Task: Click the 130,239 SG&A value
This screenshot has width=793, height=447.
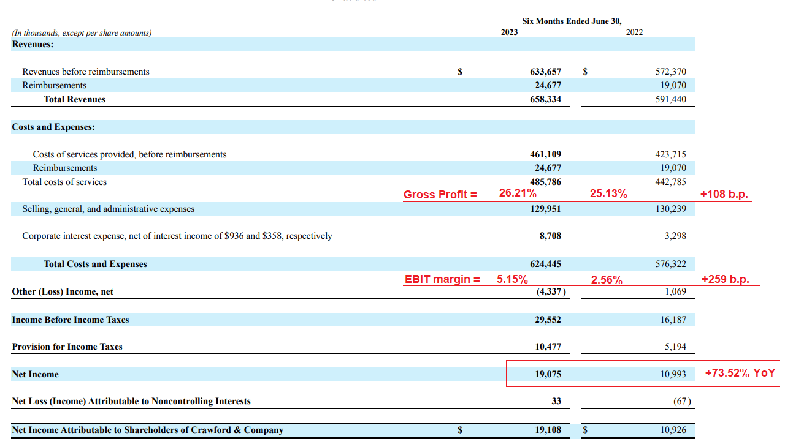Action: (x=671, y=209)
